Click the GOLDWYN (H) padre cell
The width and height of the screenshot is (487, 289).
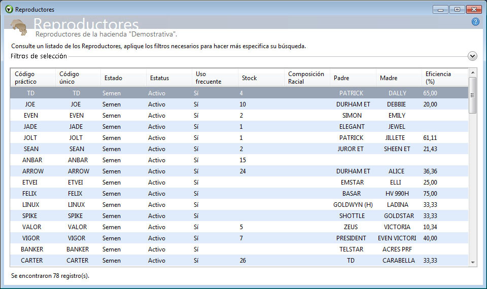coord(353,205)
